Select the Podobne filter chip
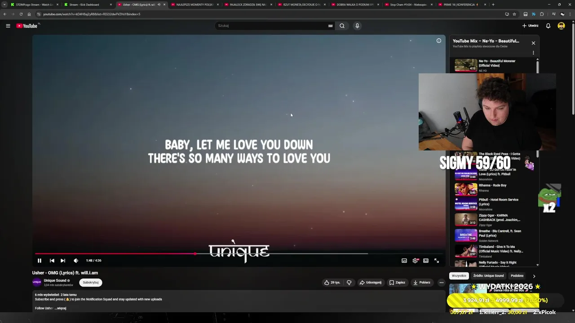575x323 pixels. tap(517, 276)
